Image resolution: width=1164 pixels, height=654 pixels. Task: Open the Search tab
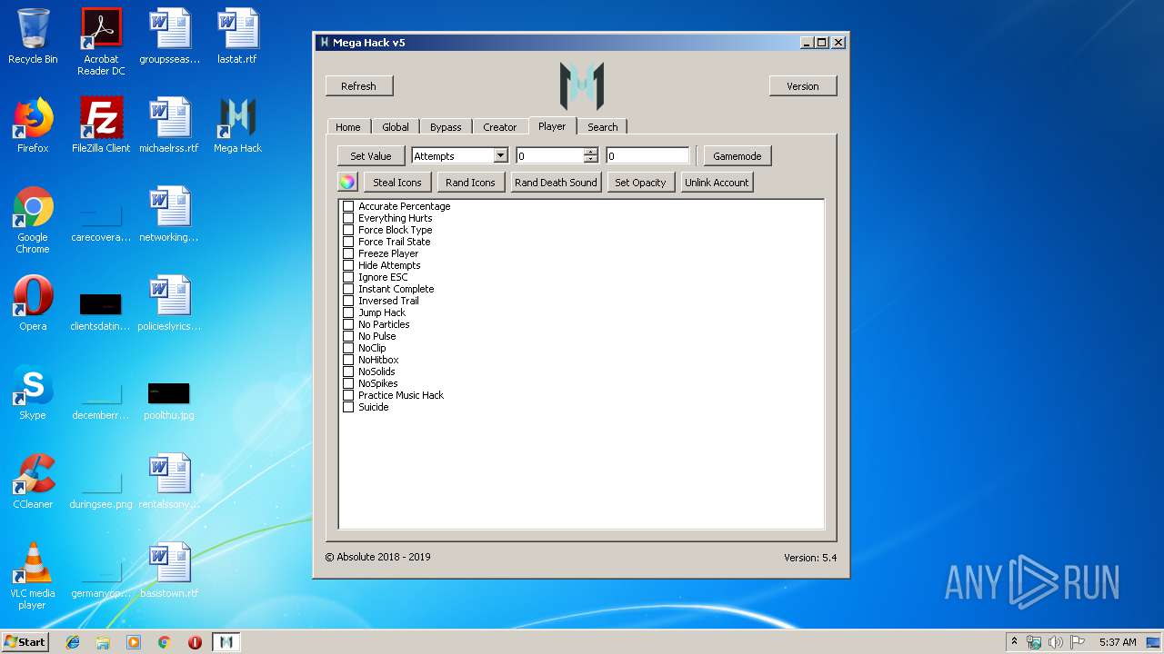(602, 127)
